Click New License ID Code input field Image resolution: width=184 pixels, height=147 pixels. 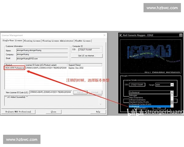coord(51,92)
